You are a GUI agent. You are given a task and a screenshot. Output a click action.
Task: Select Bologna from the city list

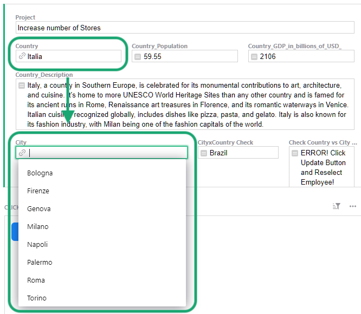(x=40, y=173)
